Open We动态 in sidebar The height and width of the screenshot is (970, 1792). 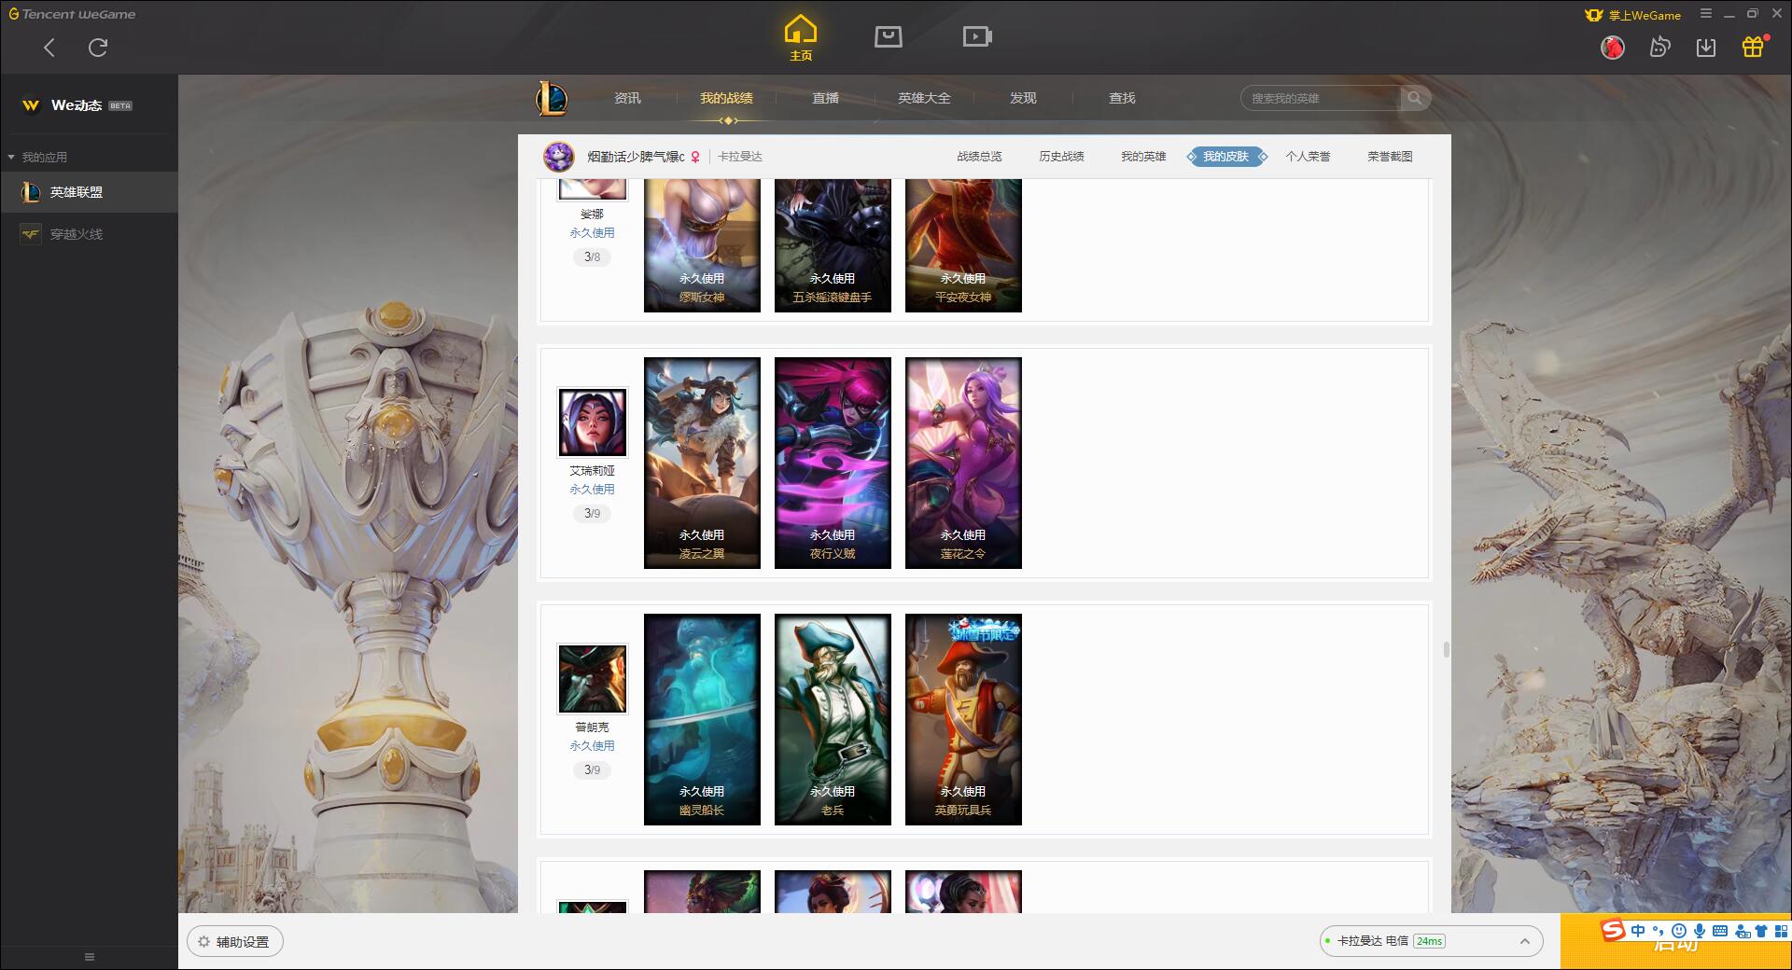(x=77, y=105)
